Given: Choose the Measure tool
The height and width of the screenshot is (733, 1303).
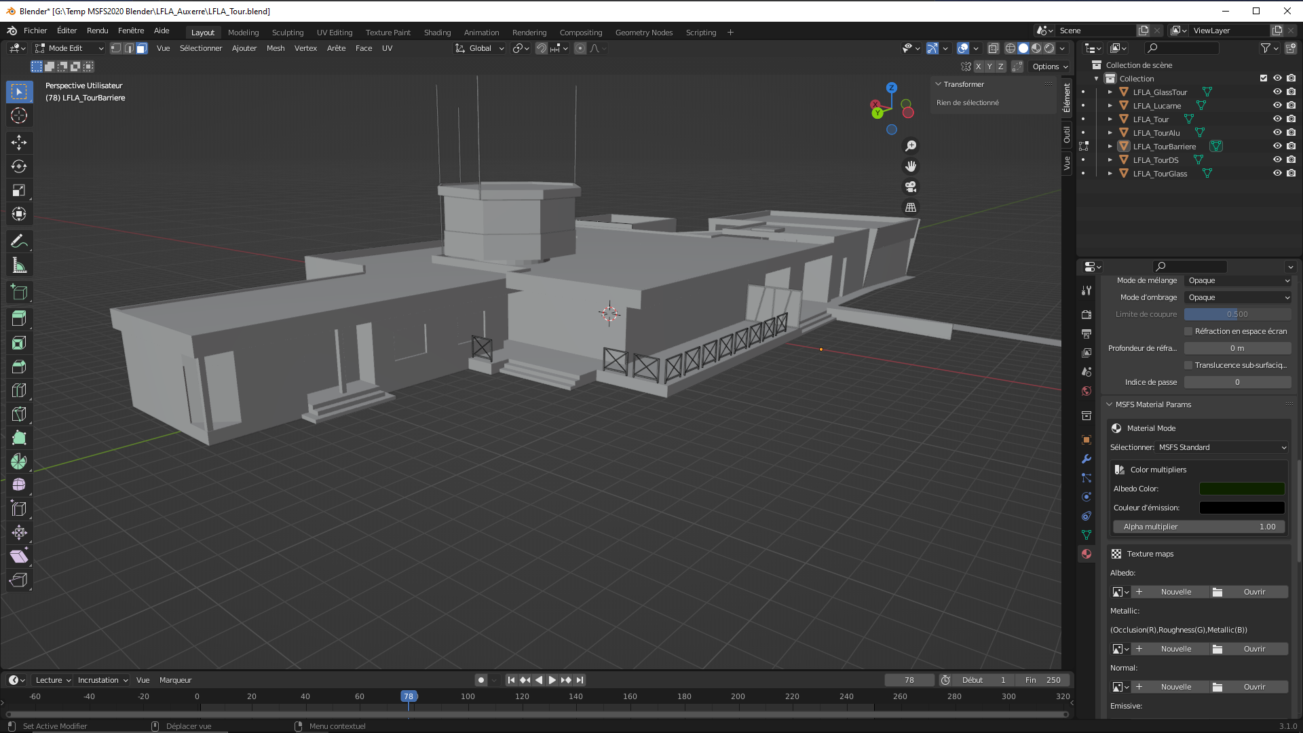Looking at the screenshot, I should [19, 266].
